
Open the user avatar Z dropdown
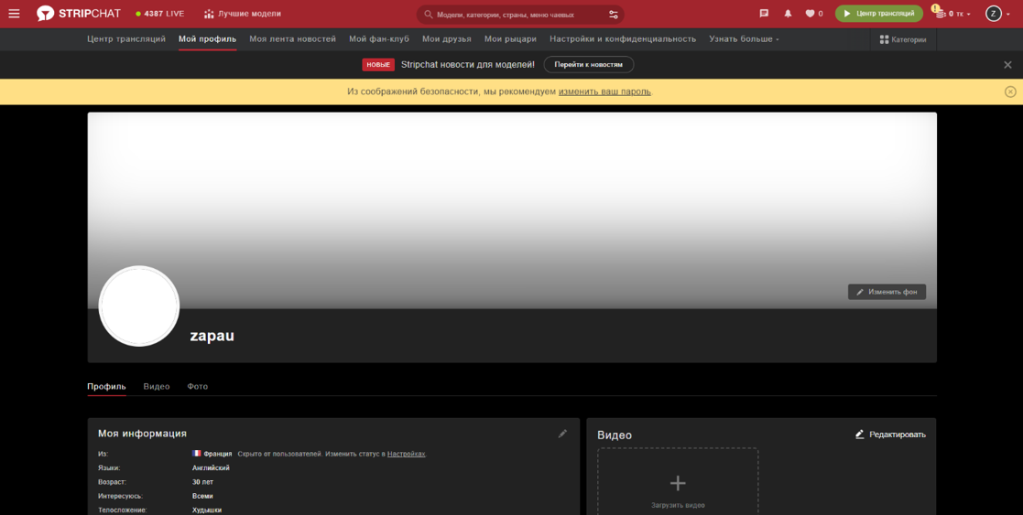pyautogui.click(x=997, y=14)
